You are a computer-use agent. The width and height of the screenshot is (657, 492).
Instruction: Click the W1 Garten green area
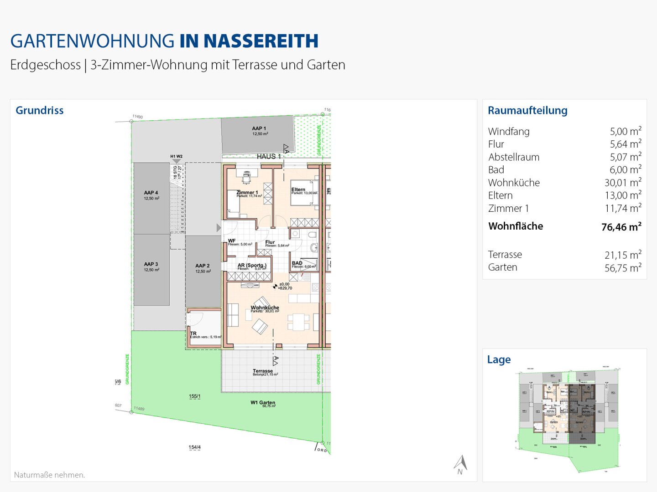pos(263,404)
